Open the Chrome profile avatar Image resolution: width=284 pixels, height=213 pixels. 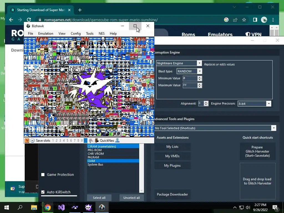(264, 20)
